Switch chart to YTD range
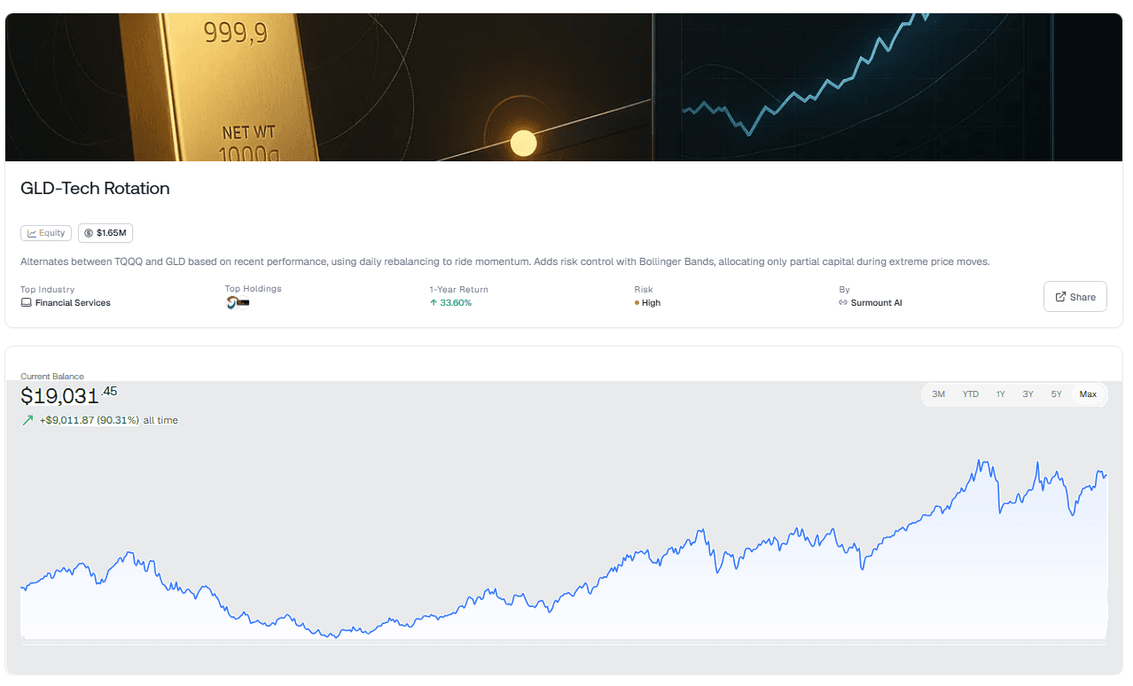 click(971, 394)
